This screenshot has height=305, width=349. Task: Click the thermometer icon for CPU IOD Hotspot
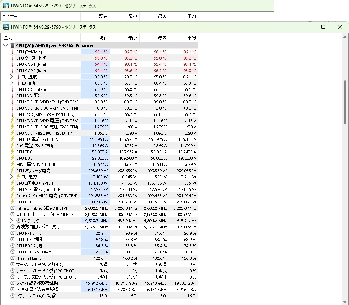13,89
